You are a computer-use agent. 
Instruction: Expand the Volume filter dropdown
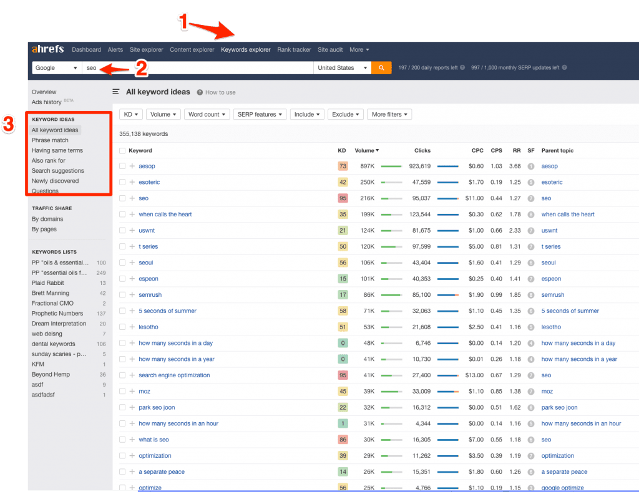click(163, 115)
